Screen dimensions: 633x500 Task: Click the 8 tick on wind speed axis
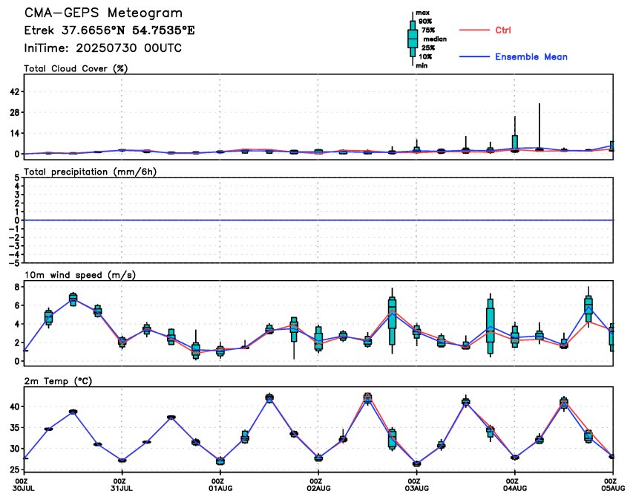click(17, 287)
